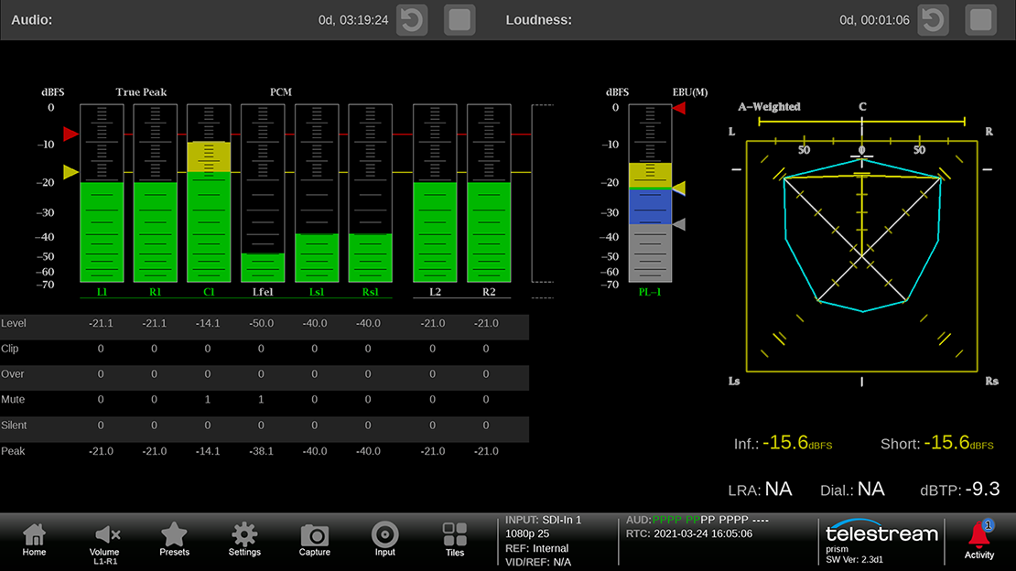Select the yellow marker on True Peak meter

click(x=70, y=172)
